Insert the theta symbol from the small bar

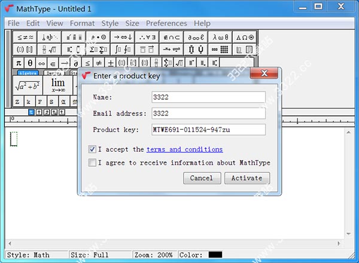[x=31, y=63]
